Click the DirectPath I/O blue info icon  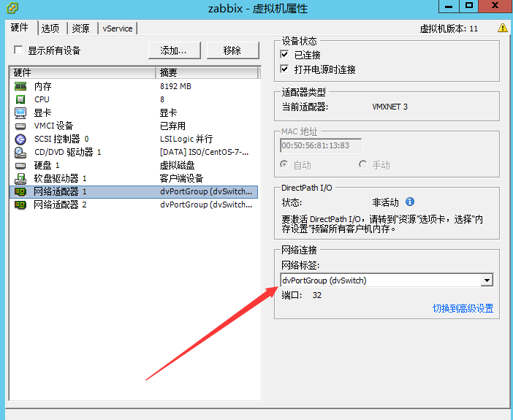click(x=410, y=202)
